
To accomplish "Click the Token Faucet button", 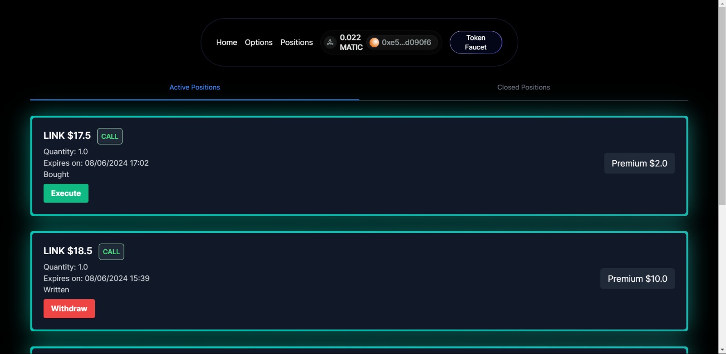I will click(x=476, y=42).
